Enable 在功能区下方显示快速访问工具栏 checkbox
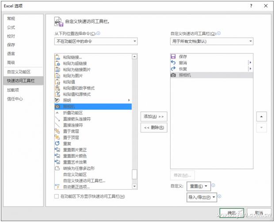Image resolution: width=275 pixels, height=222 pixels. coord(57,196)
